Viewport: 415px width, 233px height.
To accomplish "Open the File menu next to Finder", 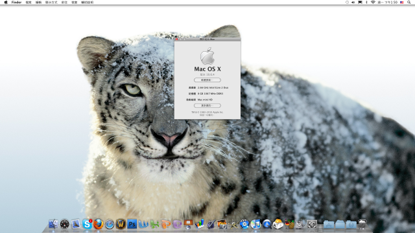I will (29, 2).
